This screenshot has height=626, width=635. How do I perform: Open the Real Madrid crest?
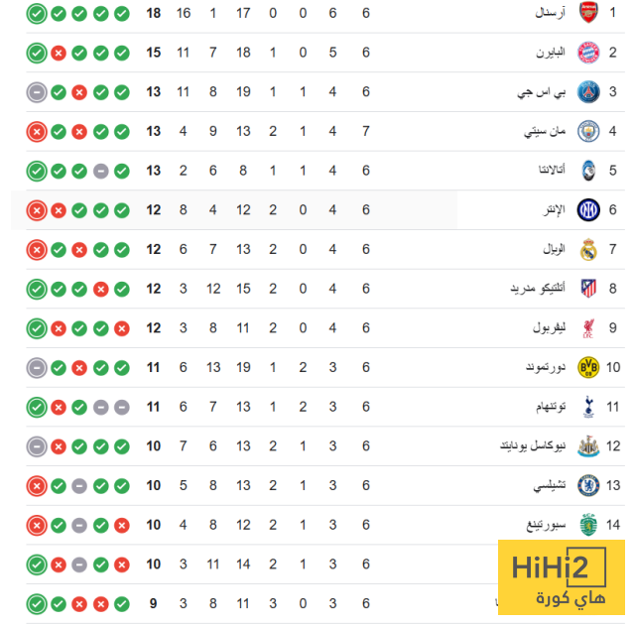pos(588,249)
